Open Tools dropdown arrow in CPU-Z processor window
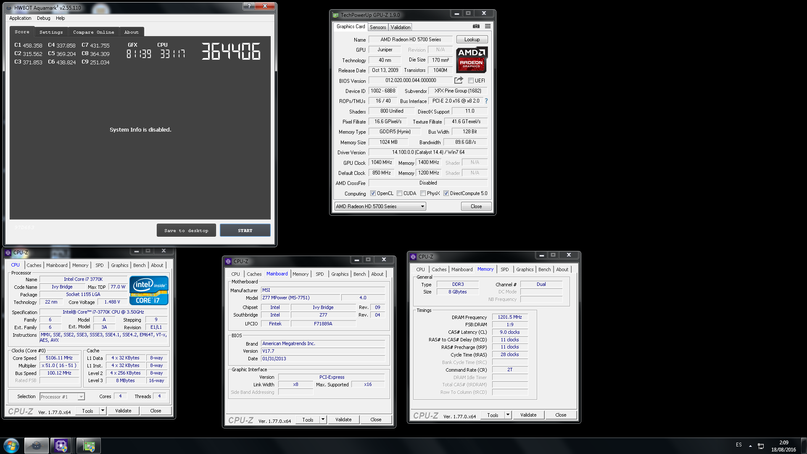Screen dimensions: 807x454 103,411
